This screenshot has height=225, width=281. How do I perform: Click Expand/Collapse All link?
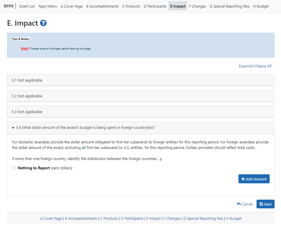(255, 66)
